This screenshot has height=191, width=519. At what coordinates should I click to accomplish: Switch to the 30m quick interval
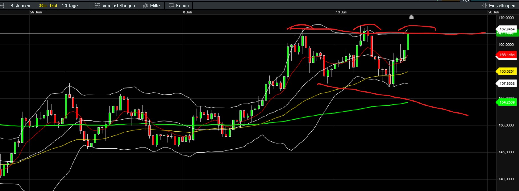(43, 6)
